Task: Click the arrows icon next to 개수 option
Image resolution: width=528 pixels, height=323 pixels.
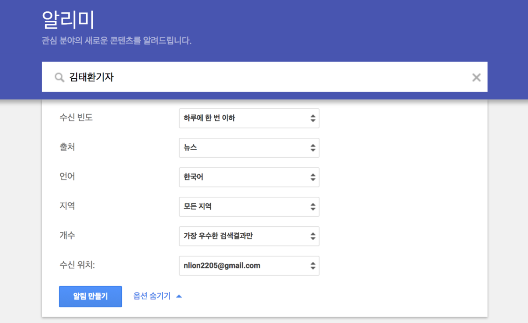Action: pos(312,236)
